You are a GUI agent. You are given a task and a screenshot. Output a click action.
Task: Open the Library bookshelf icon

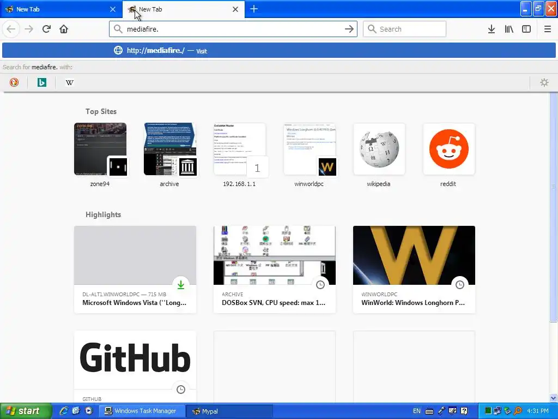tap(509, 29)
